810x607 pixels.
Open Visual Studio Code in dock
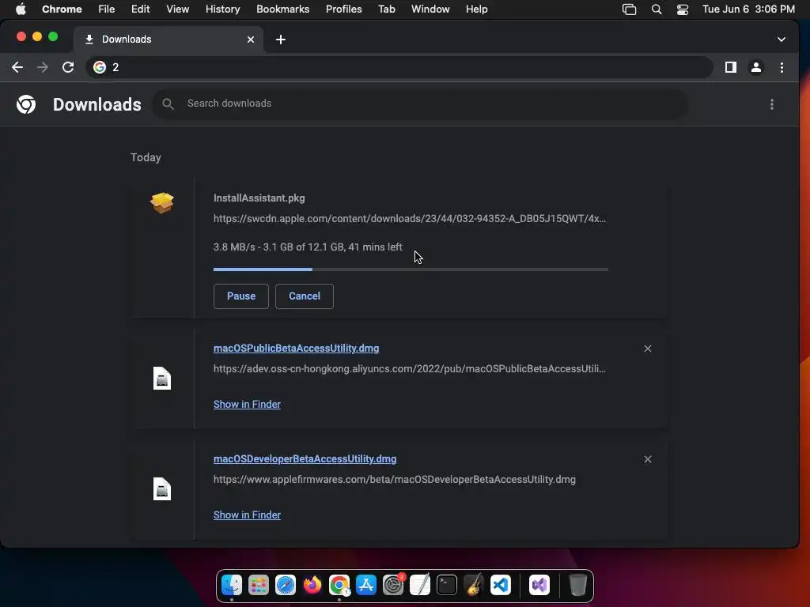pyautogui.click(x=501, y=585)
